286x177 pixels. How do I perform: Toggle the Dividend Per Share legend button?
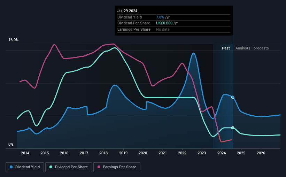pyautogui.click(x=69, y=167)
